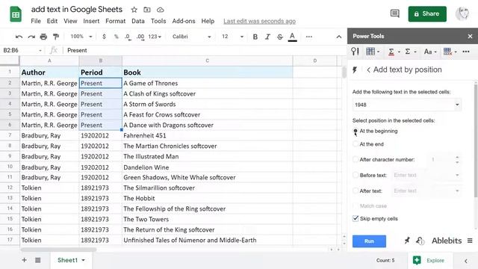Open the Edit menu
The width and height of the screenshot is (478, 269).
(52, 21)
